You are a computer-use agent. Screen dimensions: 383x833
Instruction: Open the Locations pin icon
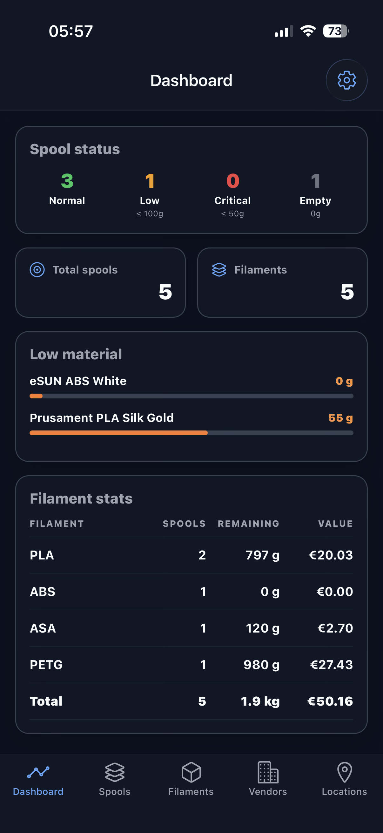point(345,772)
